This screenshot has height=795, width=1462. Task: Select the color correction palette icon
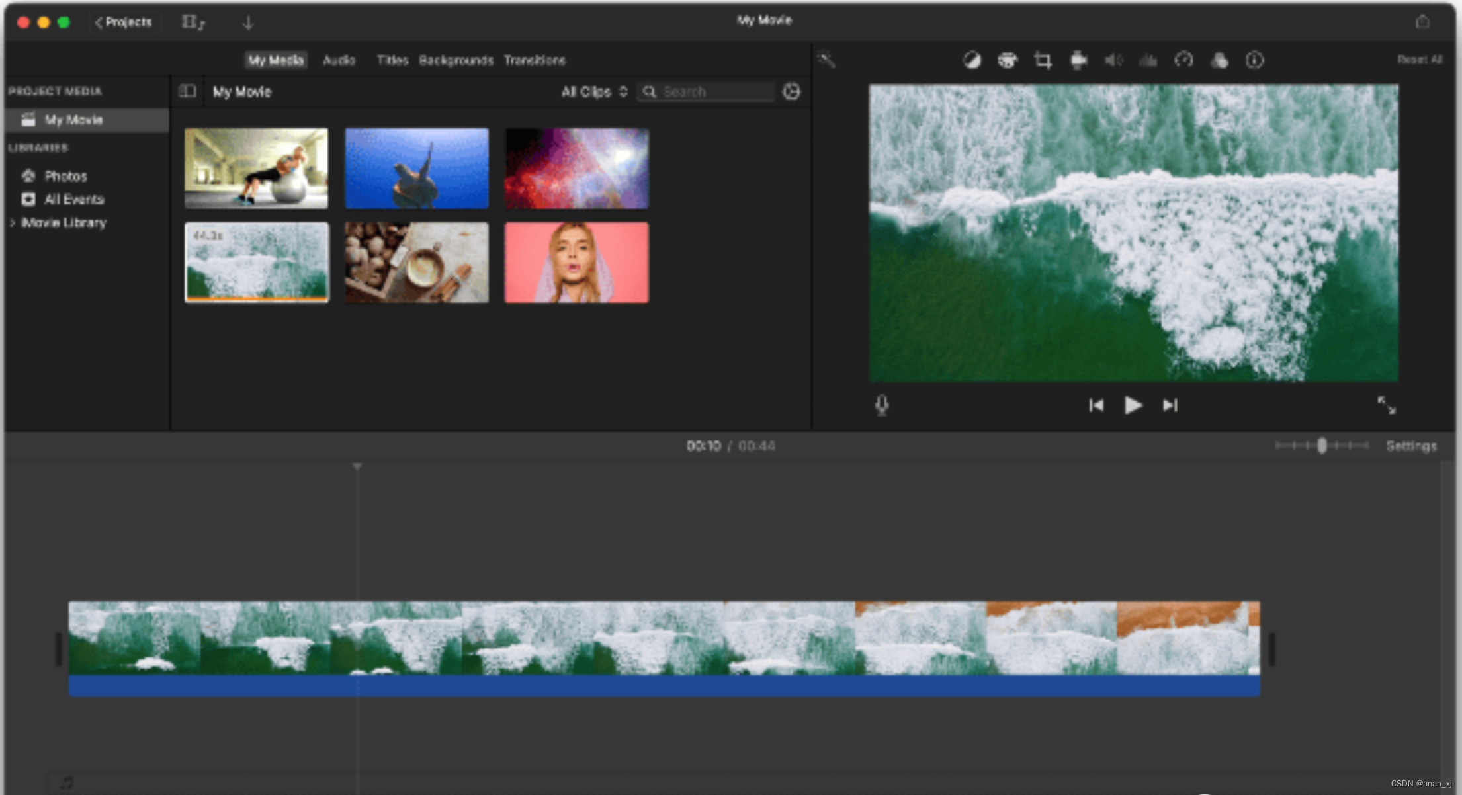point(1007,60)
